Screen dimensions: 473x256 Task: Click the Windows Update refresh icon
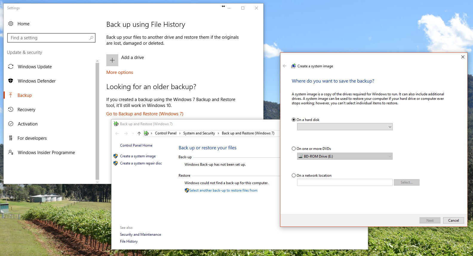pos(11,66)
